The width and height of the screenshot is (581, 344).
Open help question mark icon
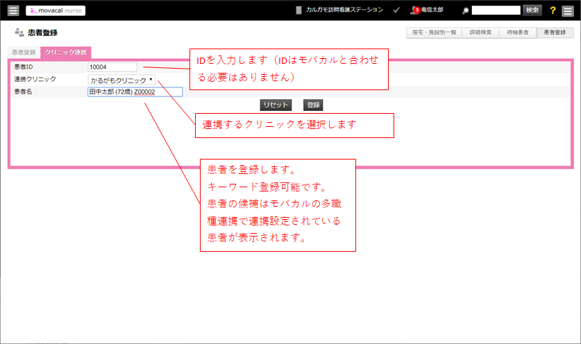[553, 10]
